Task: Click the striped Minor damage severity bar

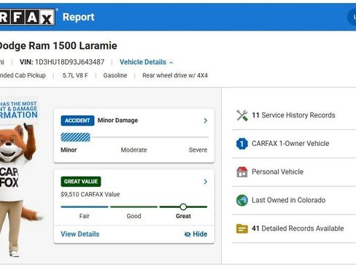Action: coord(76,137)
